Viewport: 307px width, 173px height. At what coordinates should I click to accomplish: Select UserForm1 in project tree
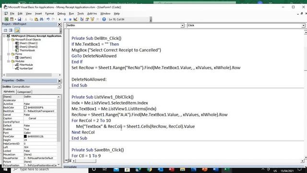(25, 58)
